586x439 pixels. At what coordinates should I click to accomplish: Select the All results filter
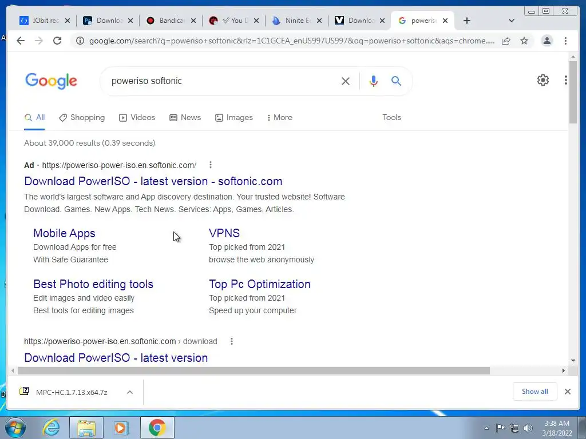(34, 117)
